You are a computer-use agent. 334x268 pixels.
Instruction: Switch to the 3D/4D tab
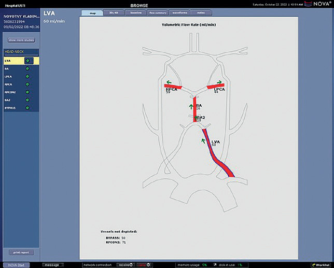(114, 12)
